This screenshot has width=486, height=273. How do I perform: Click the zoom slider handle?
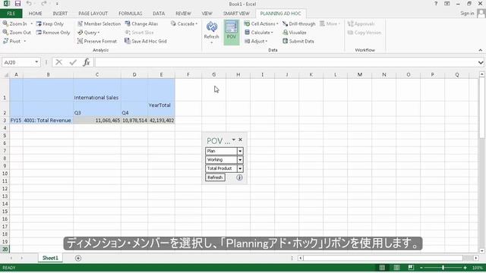[x=443, y=268]
